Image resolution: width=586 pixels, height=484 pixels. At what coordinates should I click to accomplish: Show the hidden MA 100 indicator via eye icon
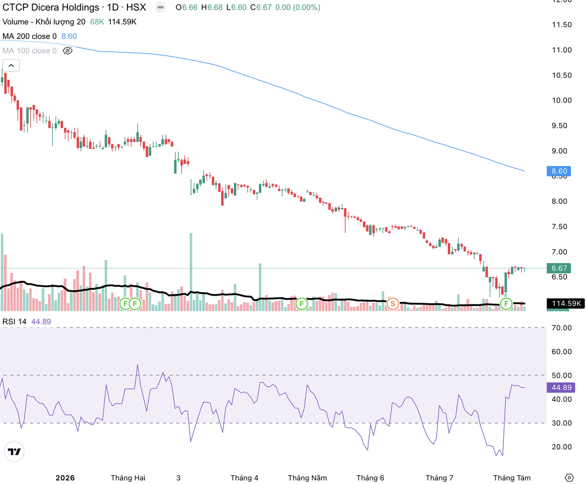(x=68, y=51)
